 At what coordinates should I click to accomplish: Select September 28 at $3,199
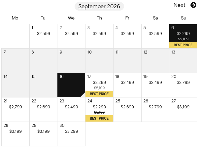pyautogui.click(x=16, y=134)
